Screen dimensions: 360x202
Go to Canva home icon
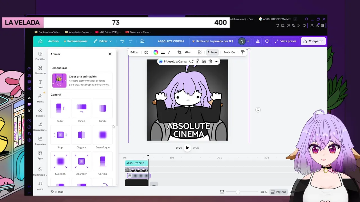tap(40, 41)
